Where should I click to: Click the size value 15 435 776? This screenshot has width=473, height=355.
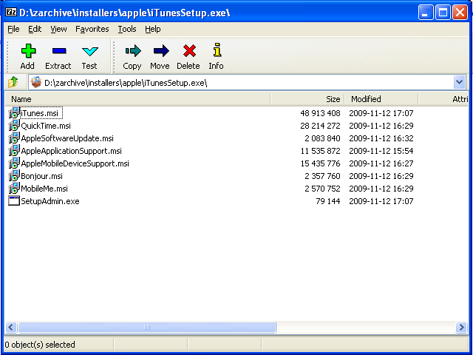320,163
